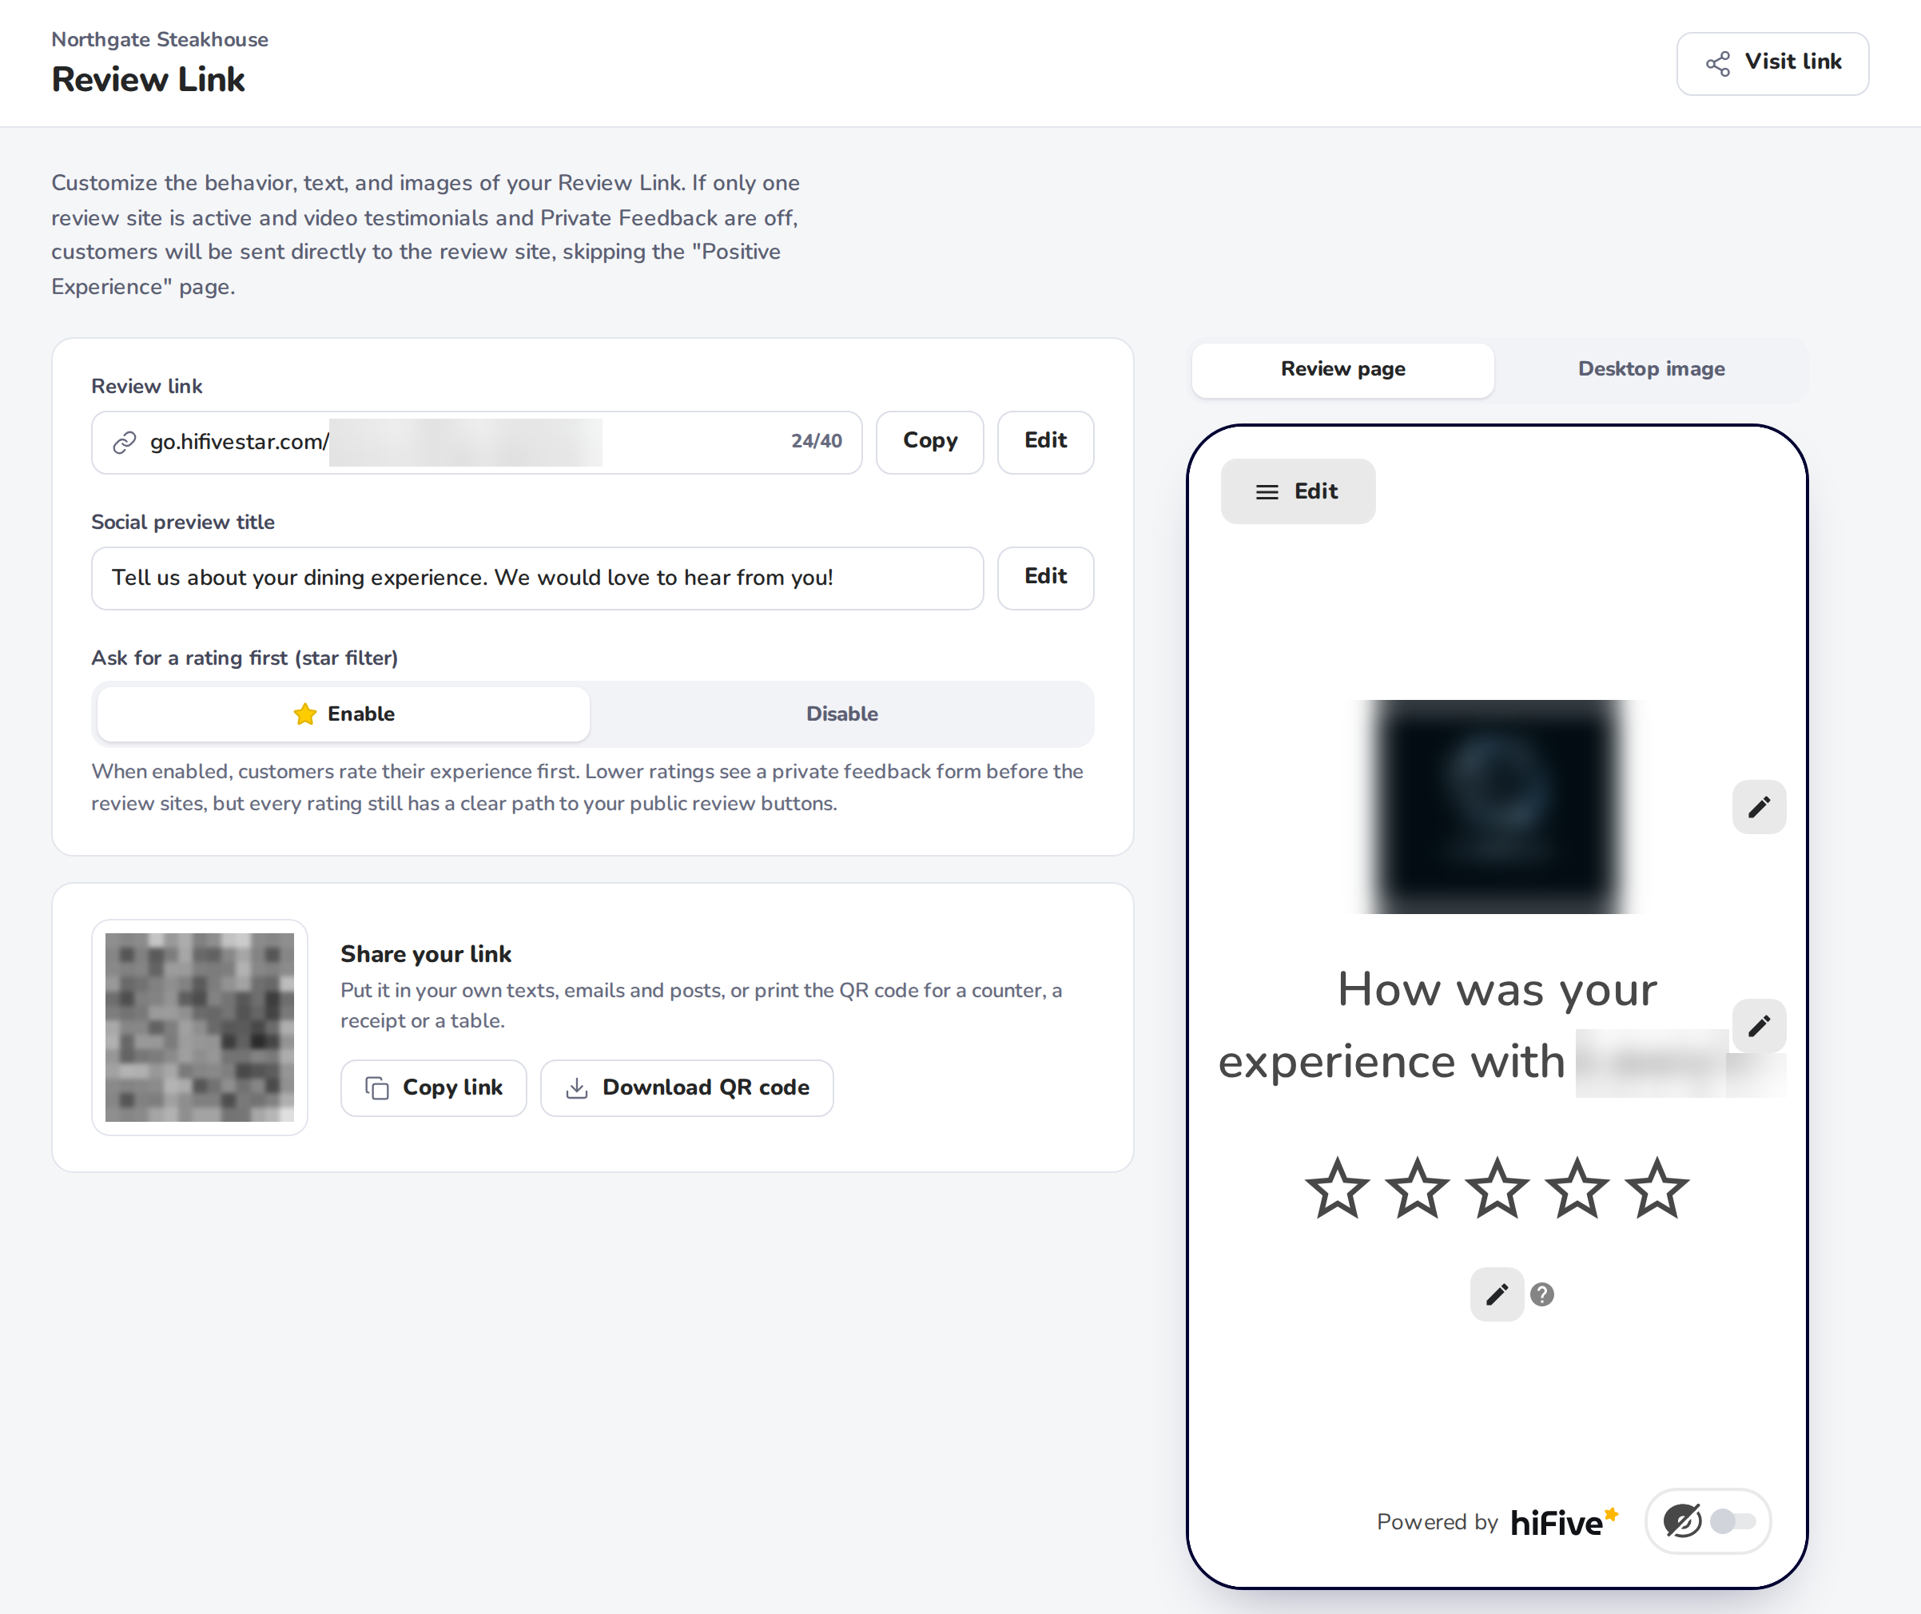Open the QR code thumbnail
This screenshot has height=1614, width=1921.
200,1027
